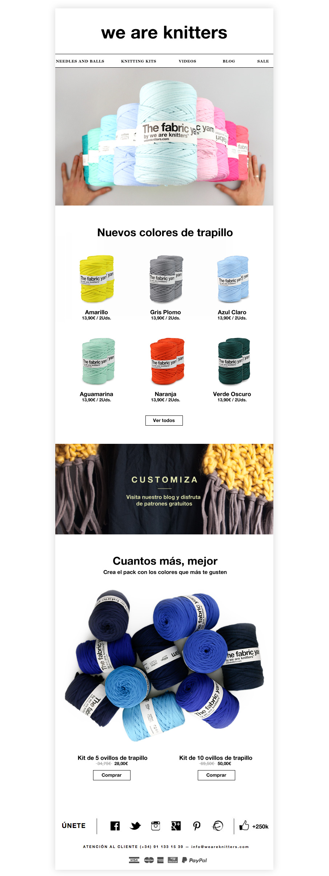Select the Amarillo yellow yarn thumbnail
The width and height of the screenshot is (329, 876).
(x=97, y=279)
